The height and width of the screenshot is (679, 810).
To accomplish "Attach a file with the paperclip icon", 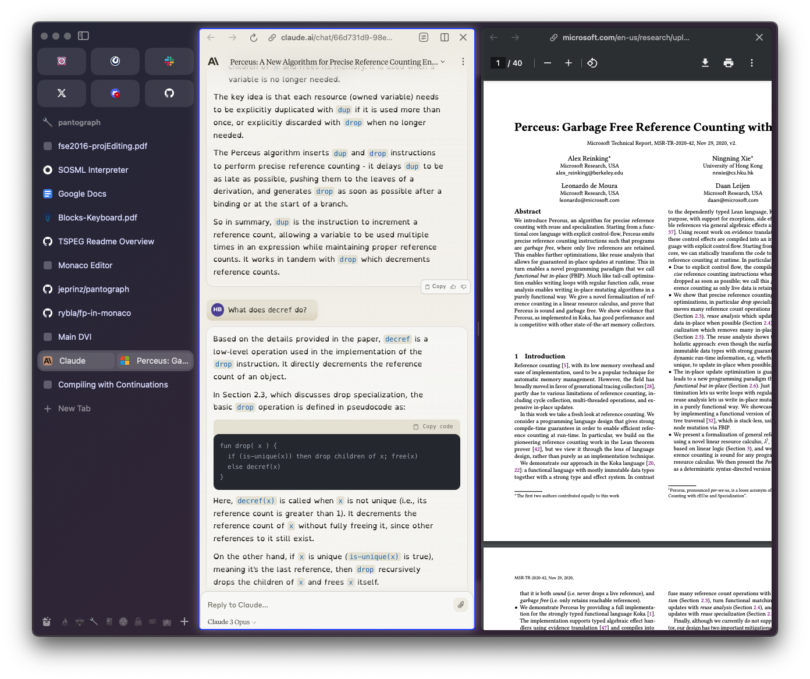I will click(461, 605).
